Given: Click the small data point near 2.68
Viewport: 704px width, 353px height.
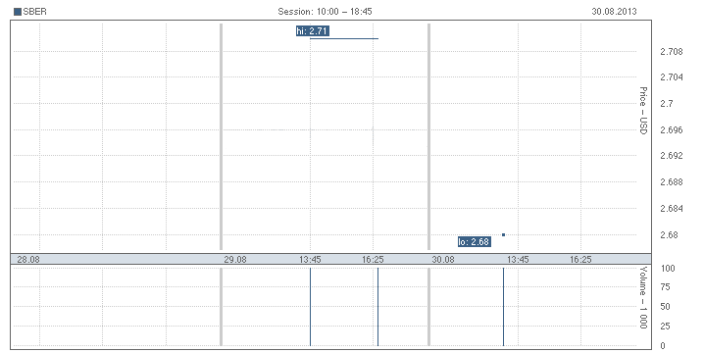Looking at the screenshot, I should pos(503,234).
